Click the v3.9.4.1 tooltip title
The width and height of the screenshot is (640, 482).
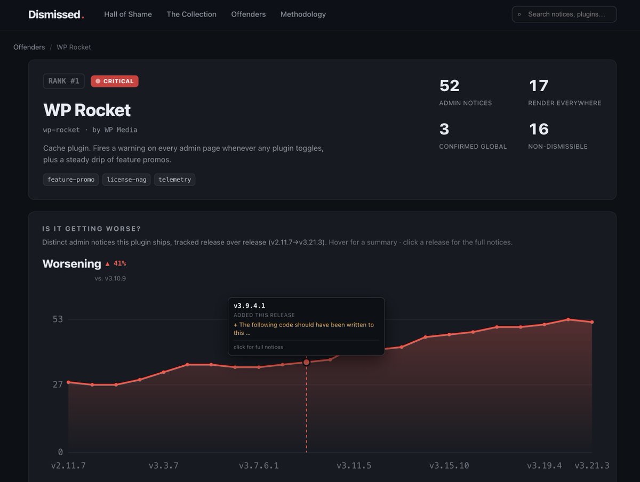coord(249,306)
